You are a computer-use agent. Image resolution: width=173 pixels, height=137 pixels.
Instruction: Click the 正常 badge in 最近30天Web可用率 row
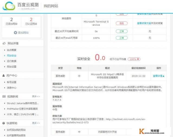[x=122, y=38]
